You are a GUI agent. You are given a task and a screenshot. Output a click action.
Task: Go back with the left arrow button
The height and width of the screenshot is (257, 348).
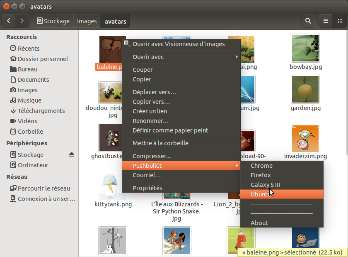tap(9, 21)
